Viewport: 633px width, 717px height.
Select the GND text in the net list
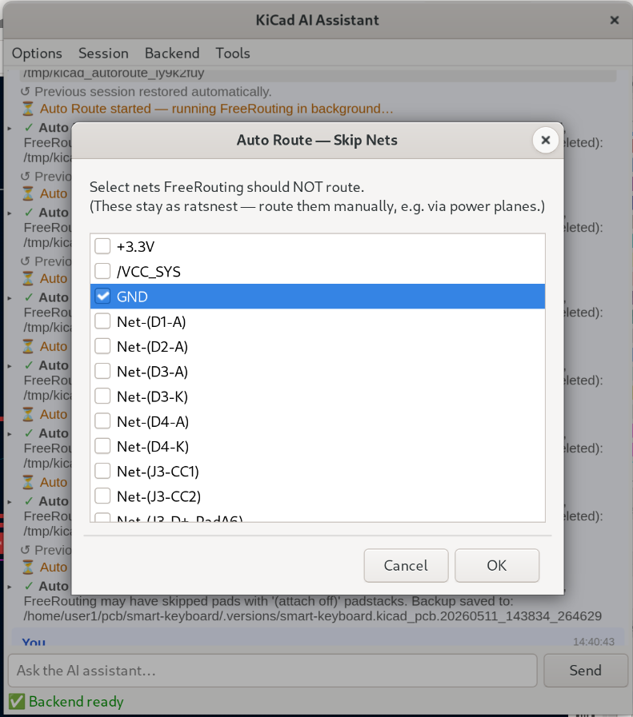[x=132, y=297]
